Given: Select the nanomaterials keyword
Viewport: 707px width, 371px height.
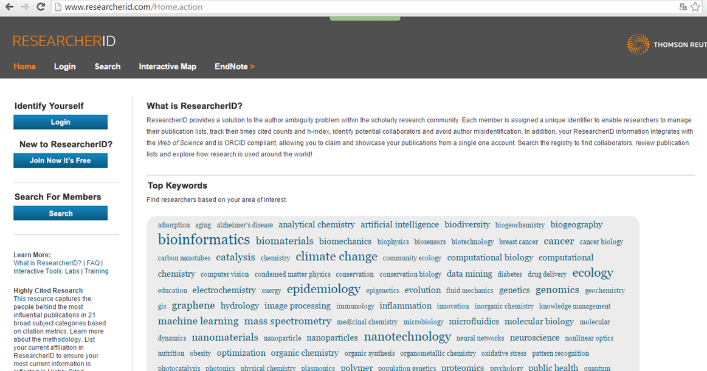Looking at the screenshot, I should 225,337.
